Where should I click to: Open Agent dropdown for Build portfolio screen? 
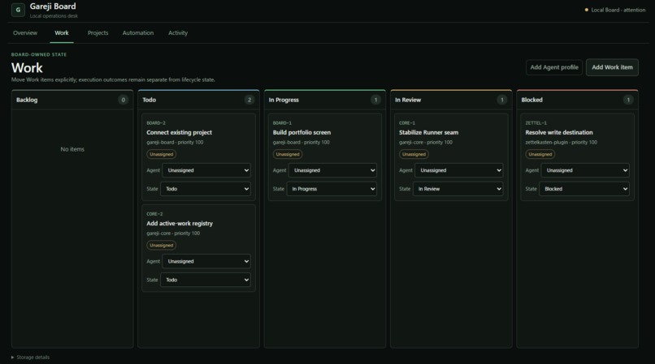332,170
